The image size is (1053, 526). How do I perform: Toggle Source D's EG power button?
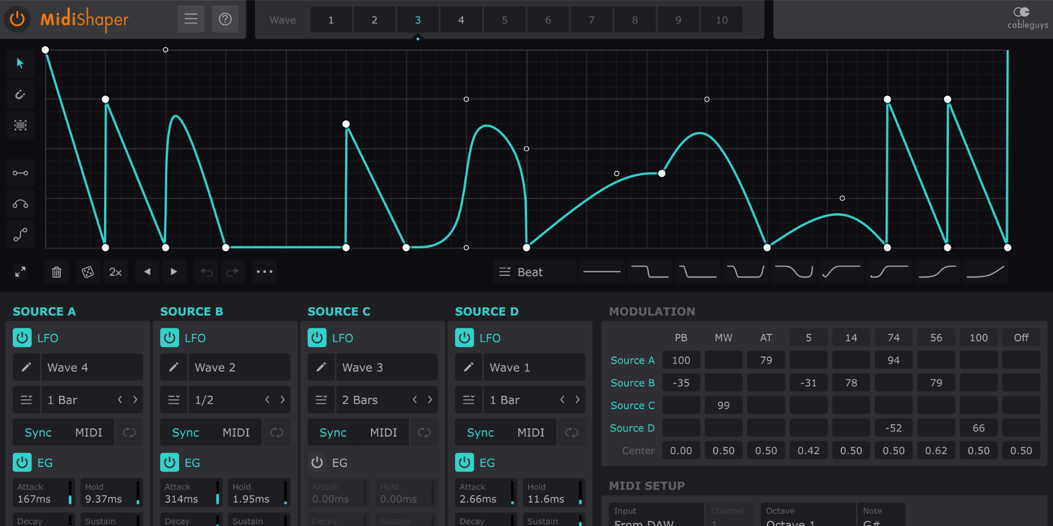click(464, 462)
